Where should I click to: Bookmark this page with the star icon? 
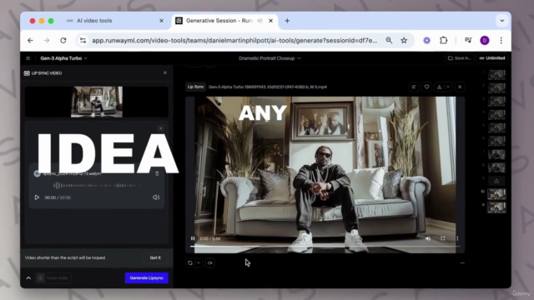(404, 41)
